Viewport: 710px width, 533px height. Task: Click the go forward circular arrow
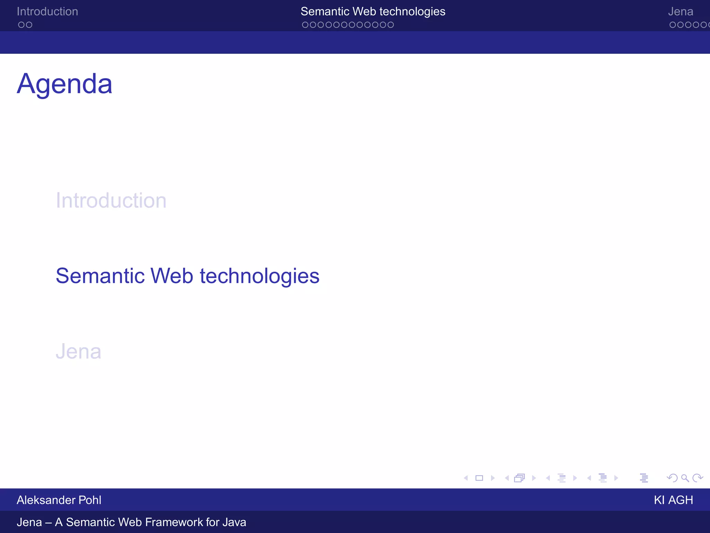pyautogui.click(x=698, y=478)
